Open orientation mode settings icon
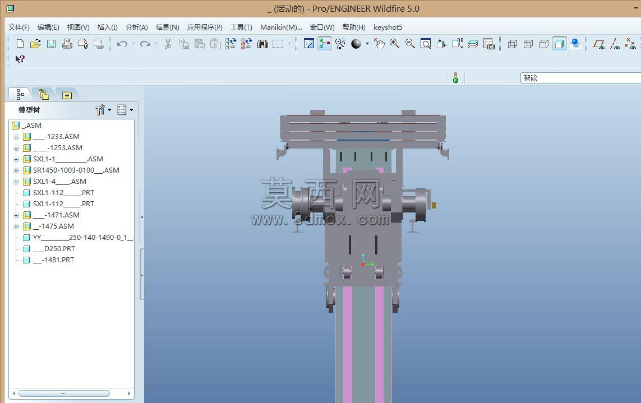This screenshot has width=641, height=403. click(x=340, y=44)
